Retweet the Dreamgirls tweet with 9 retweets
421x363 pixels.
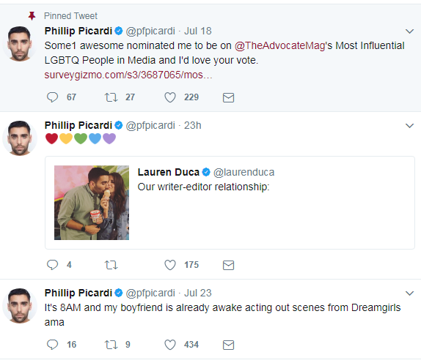click(111, 345)
